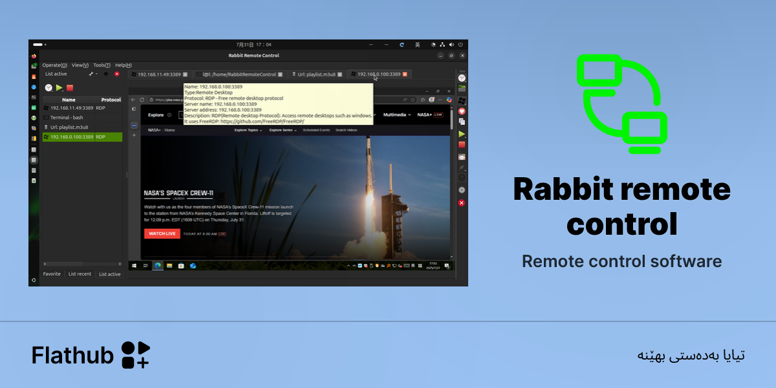Select the Terminal - bash row
776x388 pixels.
[82, 118]
